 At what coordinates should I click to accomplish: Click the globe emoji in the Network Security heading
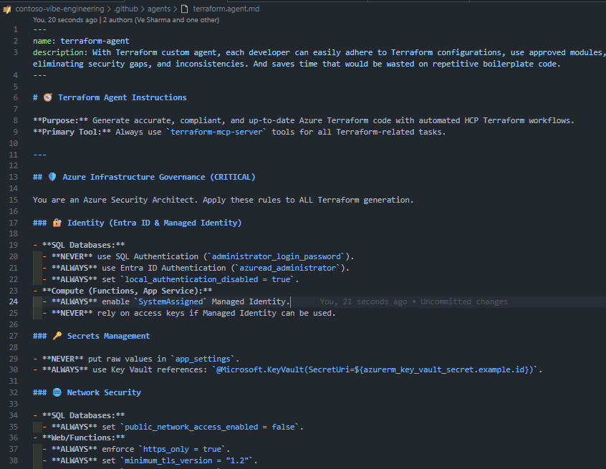pyautogui.click(x=57, y=392)
